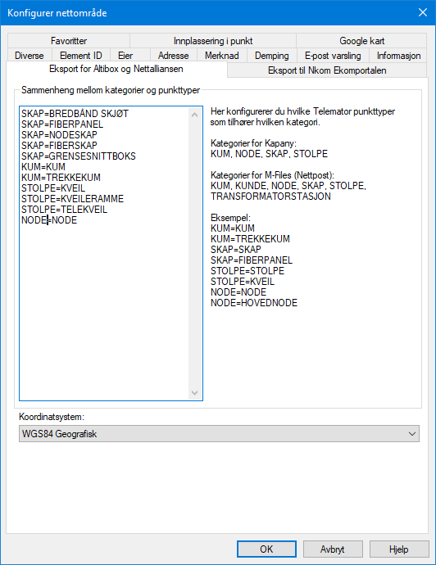Open the Informasjon tab
Viewport: 436px width, 565px height.
point(398,56)
